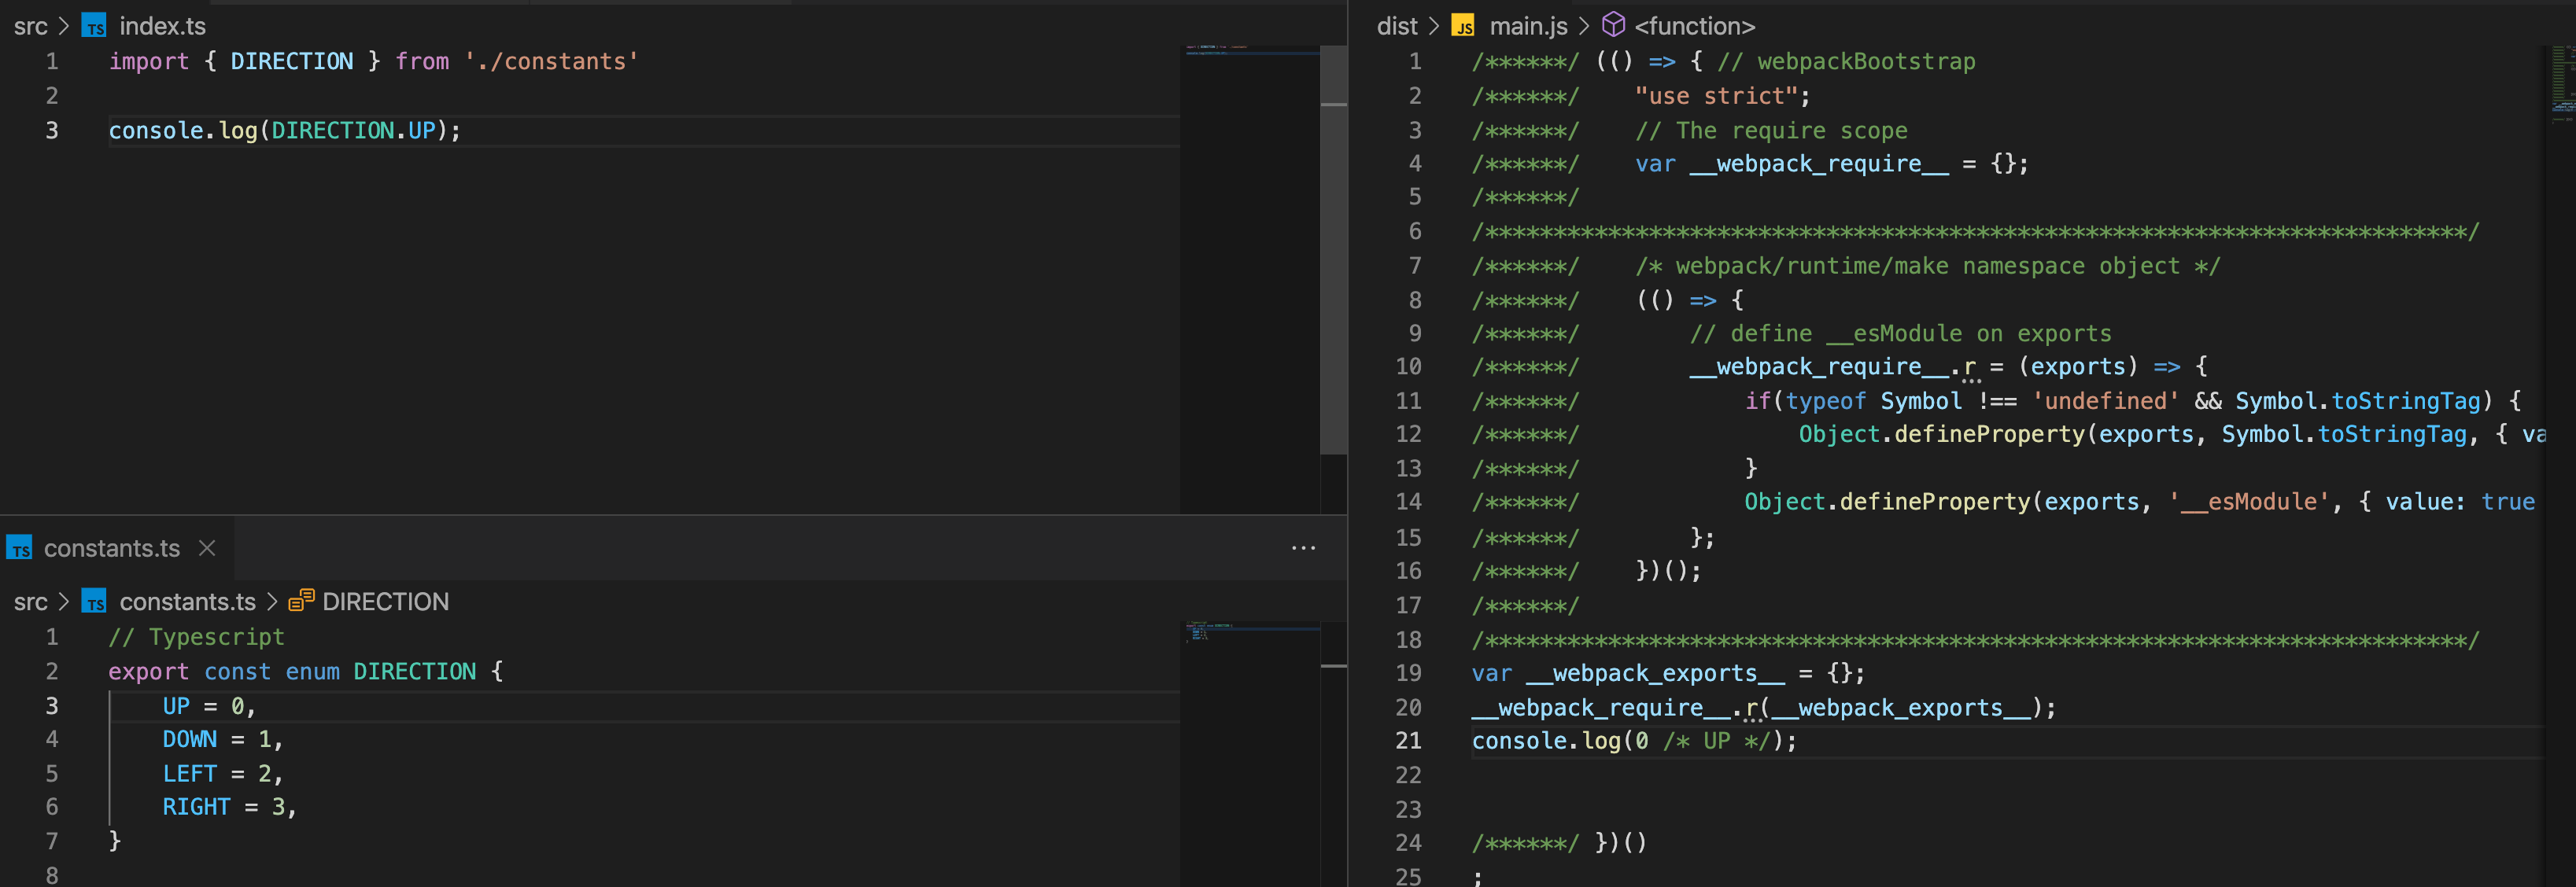Screen dimensions: 2576x887
Task: Click the TypeScript icon on constants.ts tab
Action: point(20,547)
